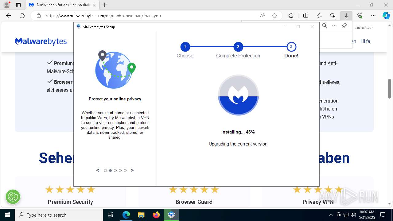Open the Downloads panel

pos(346,16)
